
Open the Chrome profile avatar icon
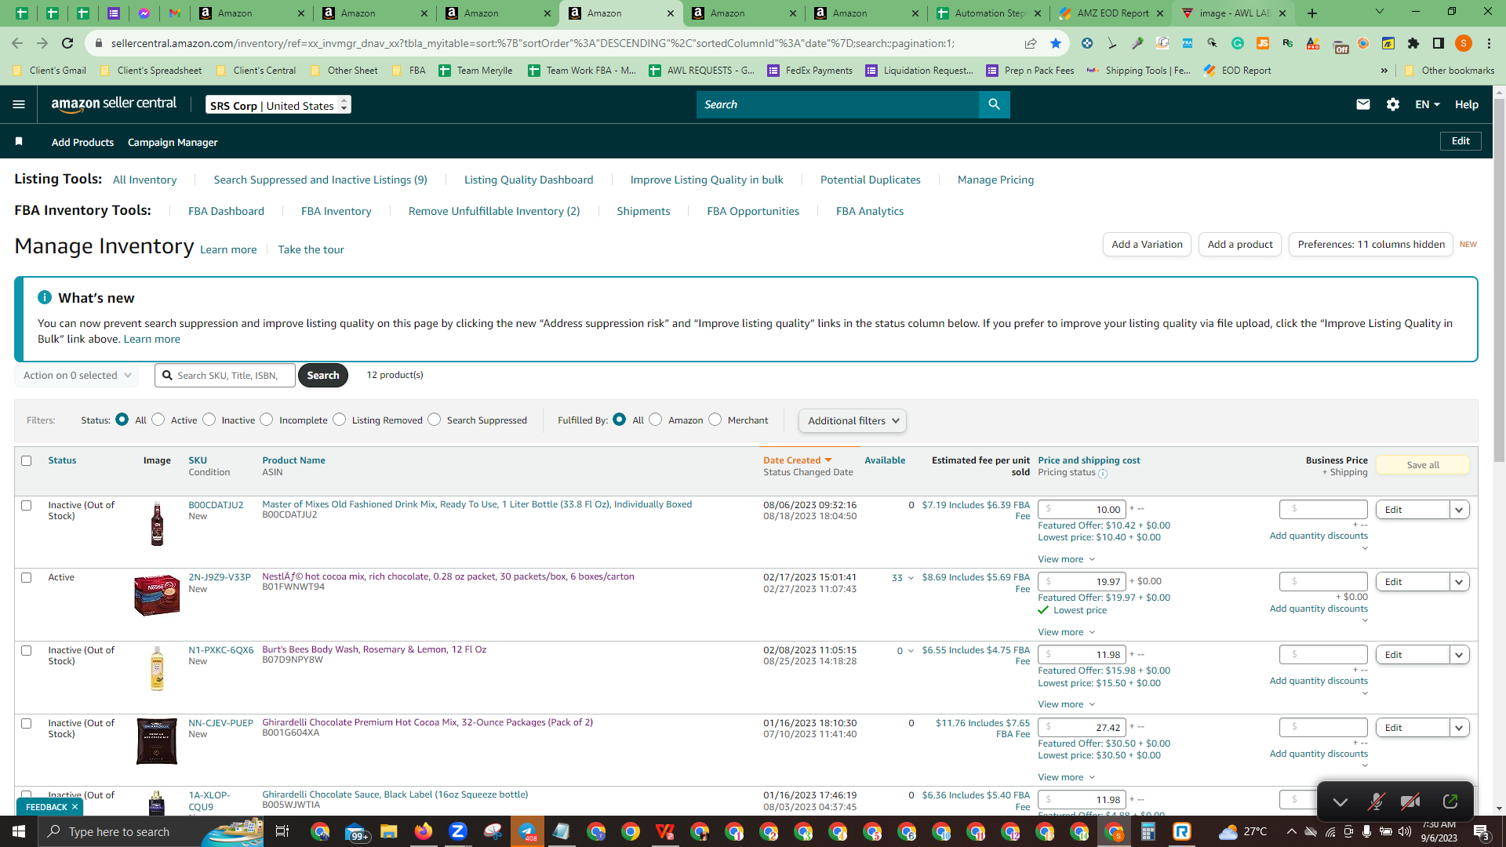(1464, 43)
